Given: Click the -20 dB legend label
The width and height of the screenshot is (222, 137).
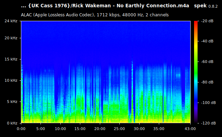Looking at the screenshot, I should pyautogui.click(x=207, y=21).
